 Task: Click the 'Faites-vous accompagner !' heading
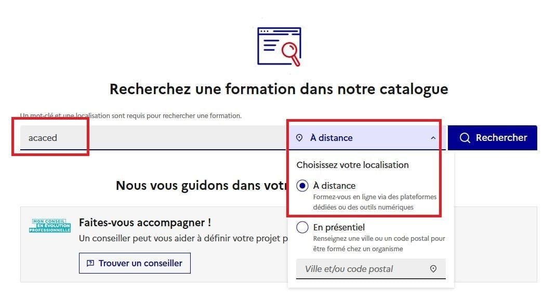[x=145, y=223]
